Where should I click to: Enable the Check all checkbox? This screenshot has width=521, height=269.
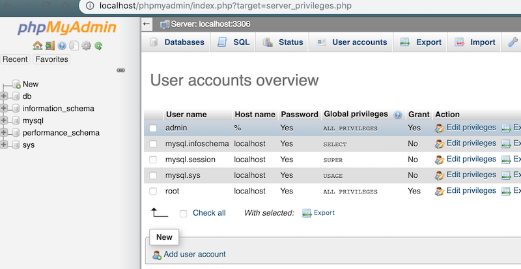[183, 214]
